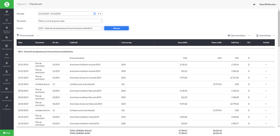The width and height of the screenshot is (280, 136).
Task: Open the Conturi account selector dropdown
Action: 70,28
